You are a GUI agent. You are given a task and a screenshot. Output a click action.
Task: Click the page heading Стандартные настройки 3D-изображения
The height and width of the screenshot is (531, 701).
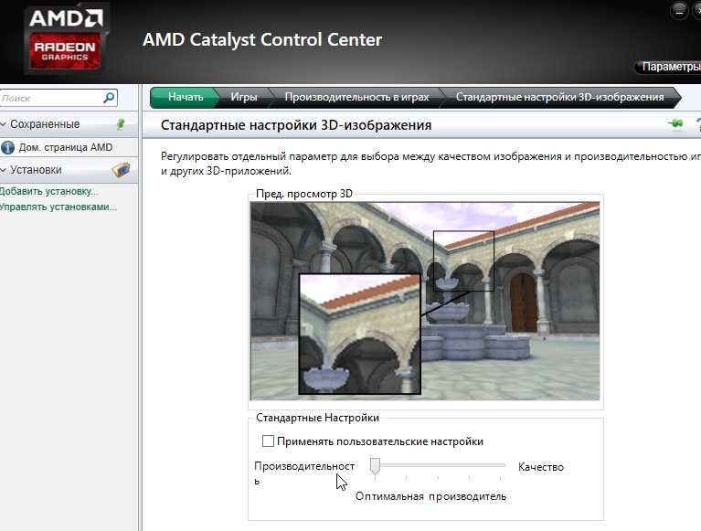click(x=296, y=125)
